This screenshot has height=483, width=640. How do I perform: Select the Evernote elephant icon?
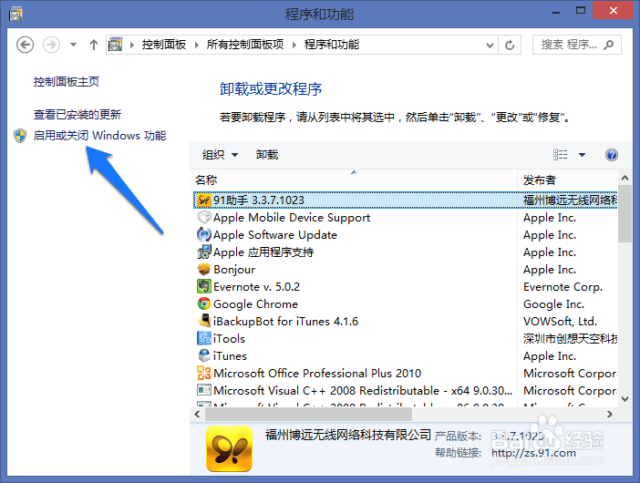click(x=203, y=287)
